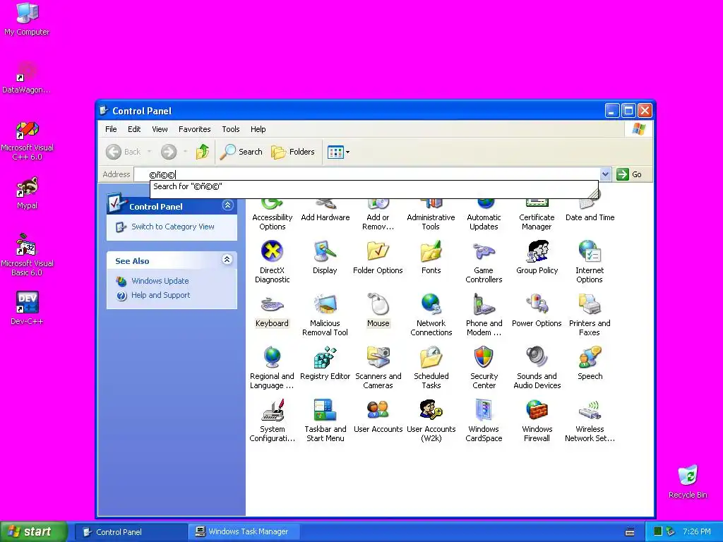Open the Help and Support link
The height and width of the screenshot is (542, 723).
tap(160, 295)
